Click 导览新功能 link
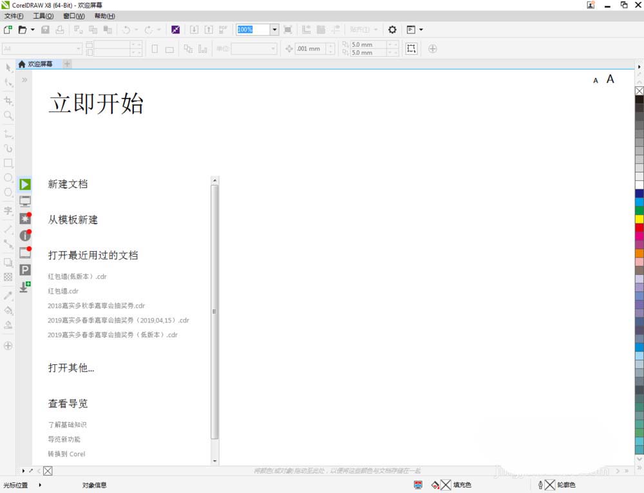 (64, 439)
